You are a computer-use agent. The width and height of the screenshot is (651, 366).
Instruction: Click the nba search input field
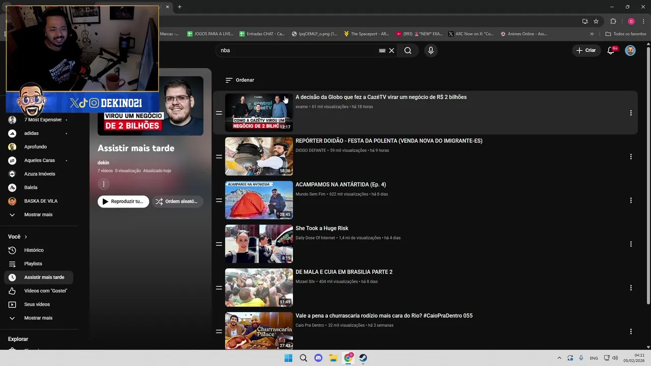[x=298, y=50]
